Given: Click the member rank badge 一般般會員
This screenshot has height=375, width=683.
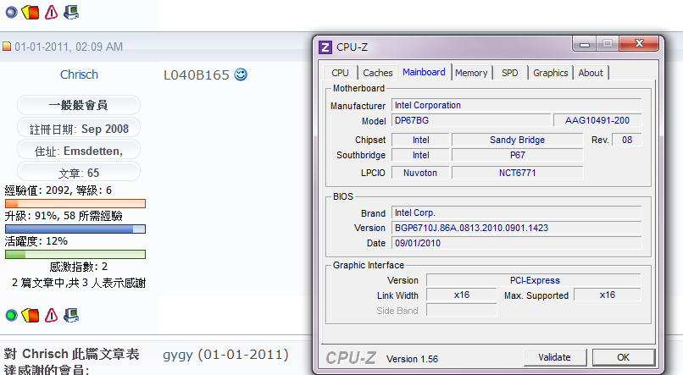Looking at the screenshot, I should (79, 105).
